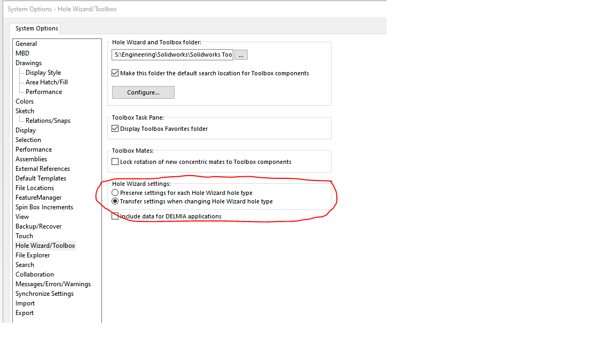This screenshot has width=615, height=346.
Task: Open Display Style under Drawings
Action: 43,73
